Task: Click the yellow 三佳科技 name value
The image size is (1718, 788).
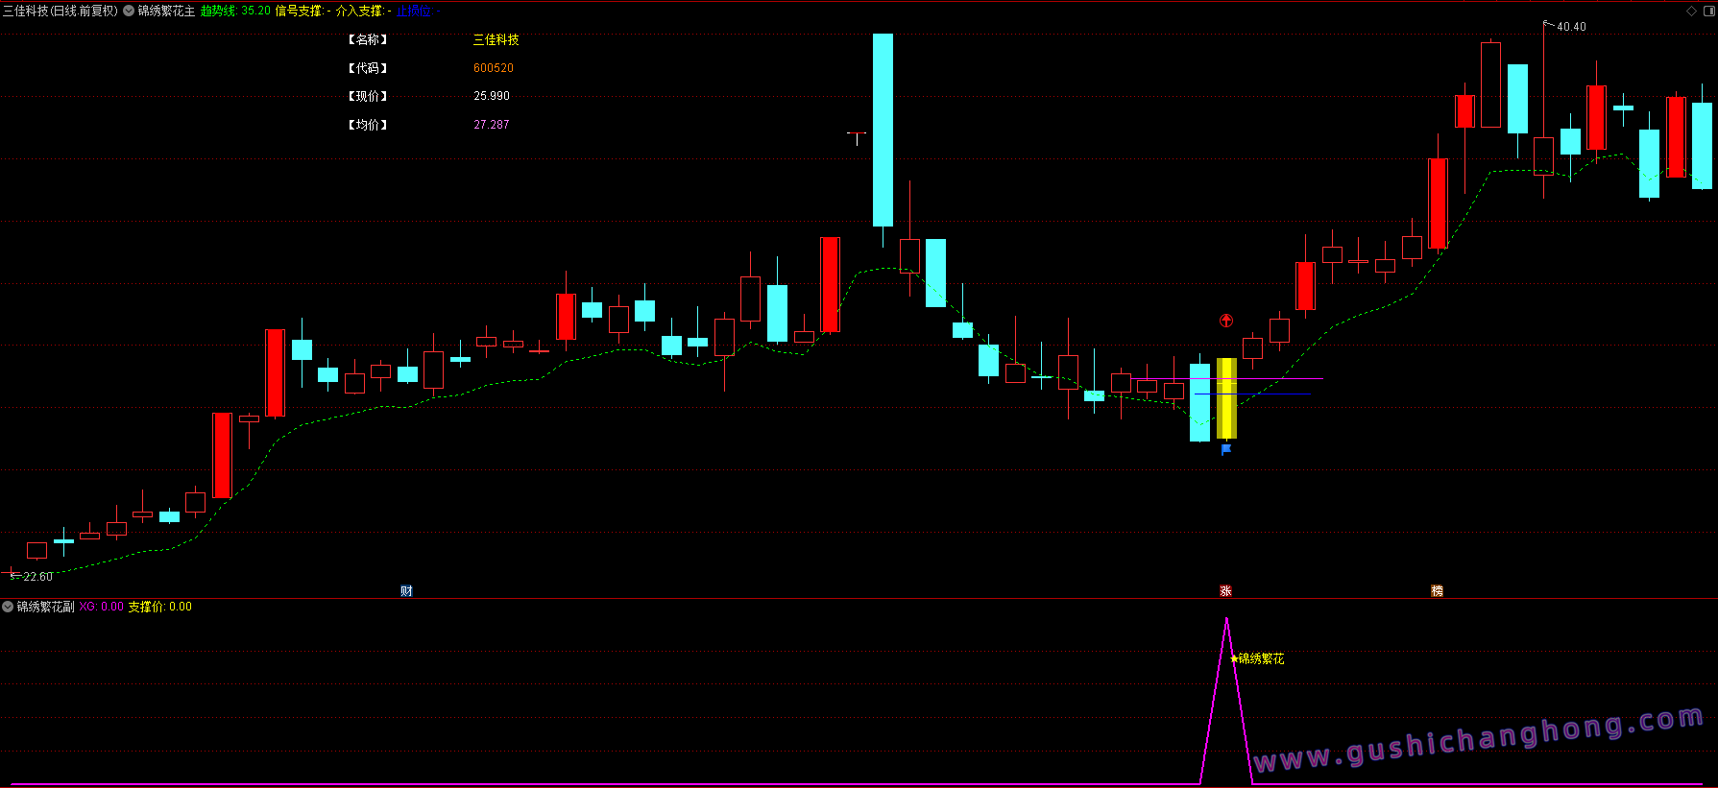Action: tap(496, 40)
